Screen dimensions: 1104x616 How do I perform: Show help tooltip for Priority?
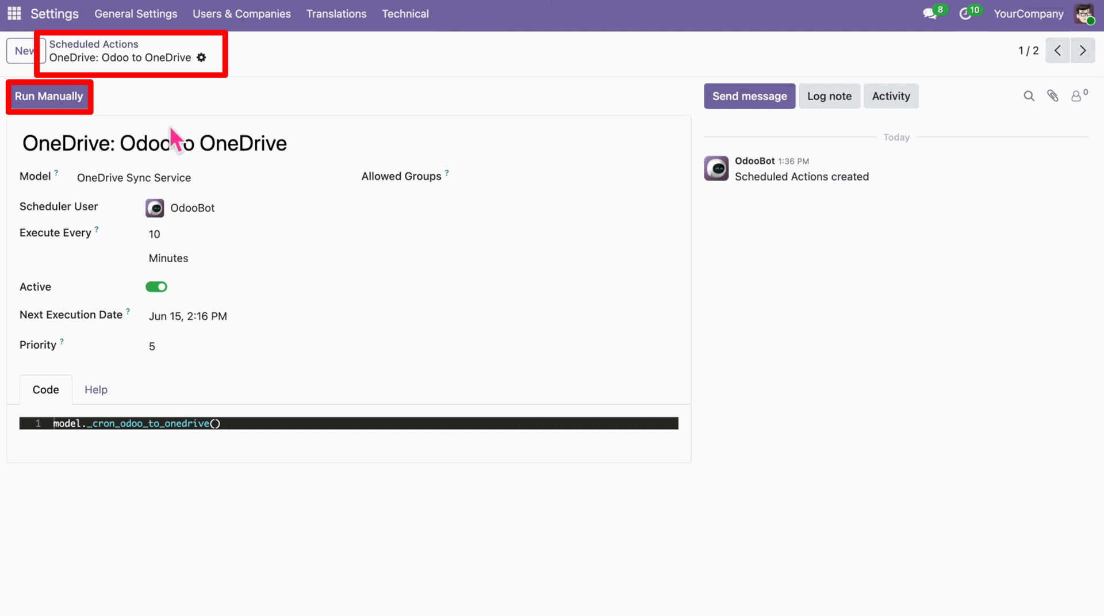coord(62,341)
